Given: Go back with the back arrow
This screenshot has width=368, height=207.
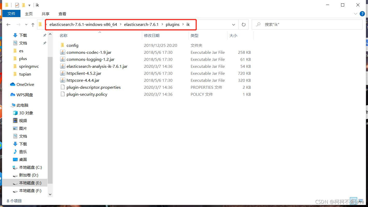Looking at the screenshot, I should tap(8, 25).
